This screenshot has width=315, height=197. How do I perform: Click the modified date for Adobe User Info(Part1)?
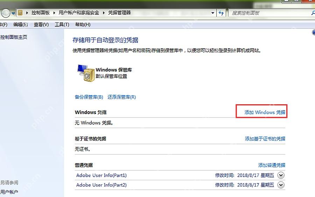[245, 175]
